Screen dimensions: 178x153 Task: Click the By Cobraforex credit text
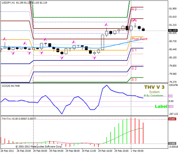(154, 96)
